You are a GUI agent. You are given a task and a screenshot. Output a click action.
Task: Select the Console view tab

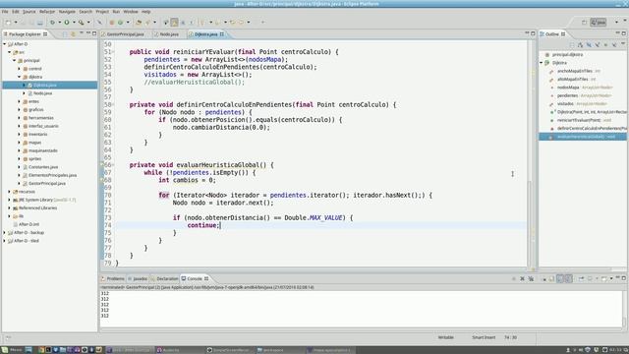[x=195, y=278]
